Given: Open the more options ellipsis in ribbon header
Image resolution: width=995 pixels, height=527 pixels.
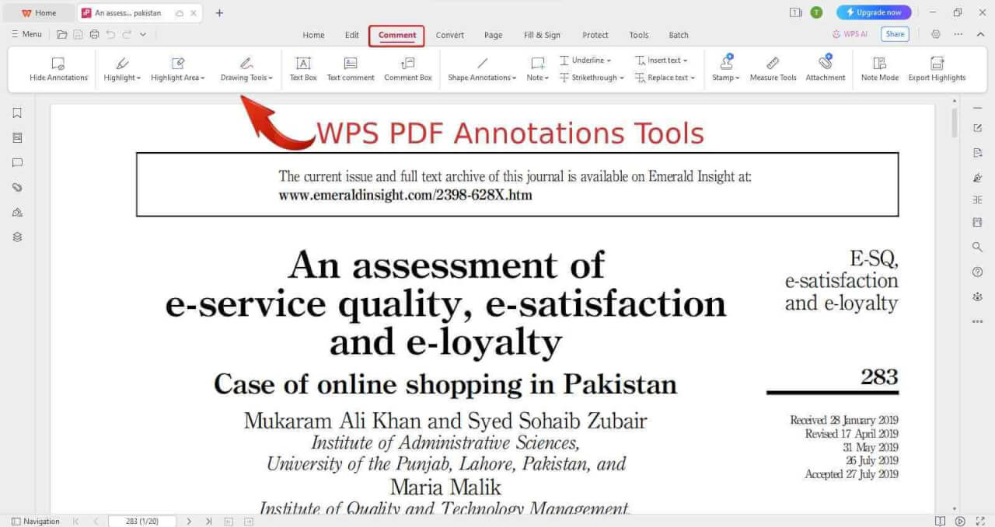Looking at the screenshot, I should [x=958, y=34].
